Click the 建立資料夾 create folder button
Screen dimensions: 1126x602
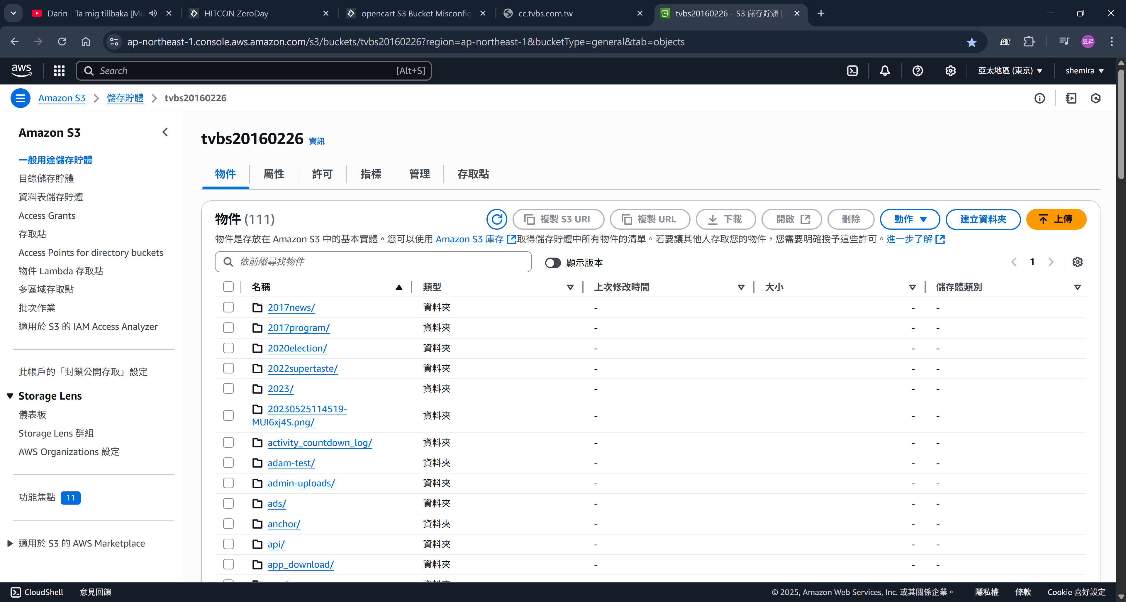(983, 219)
